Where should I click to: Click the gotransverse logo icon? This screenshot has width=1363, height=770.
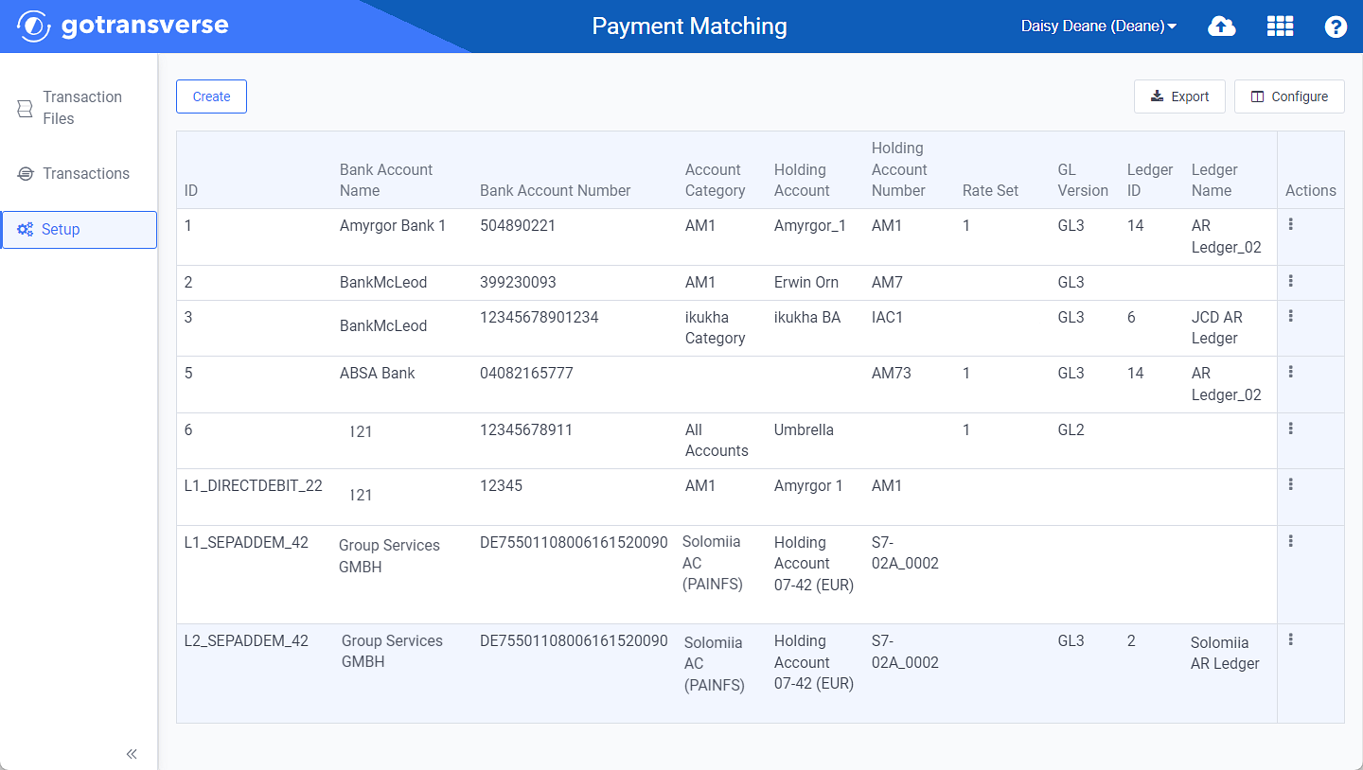coord(34,26)
